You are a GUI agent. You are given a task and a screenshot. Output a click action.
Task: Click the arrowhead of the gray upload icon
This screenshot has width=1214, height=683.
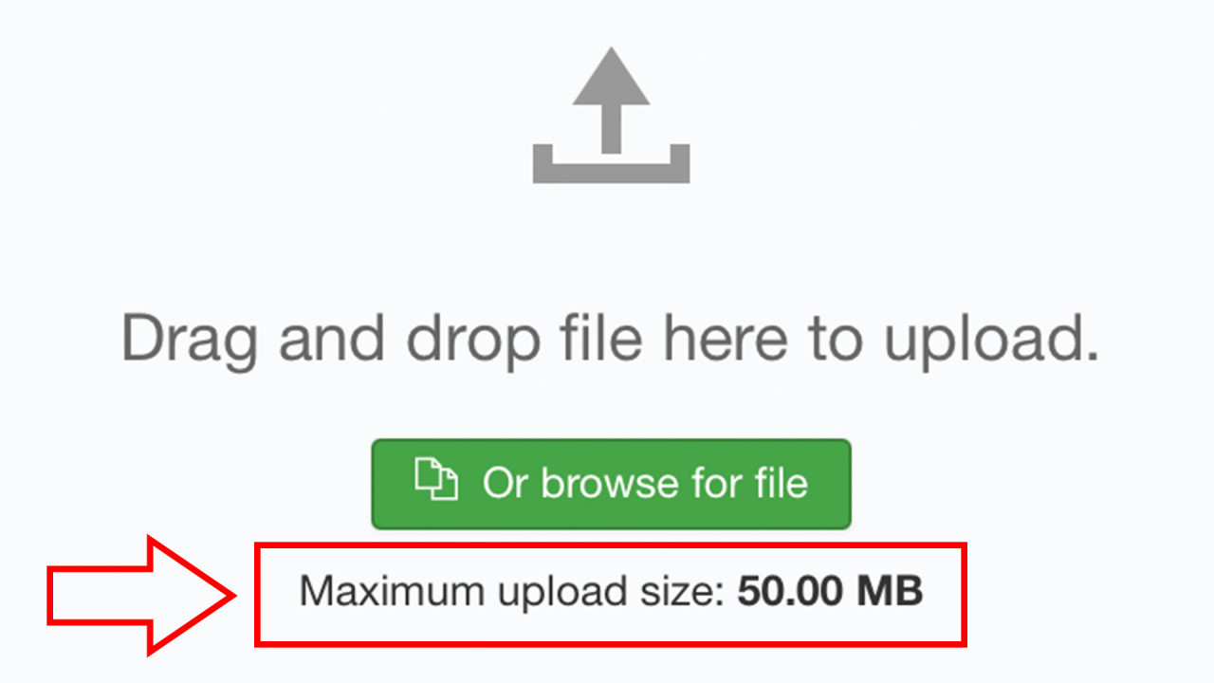click(611, 78)
